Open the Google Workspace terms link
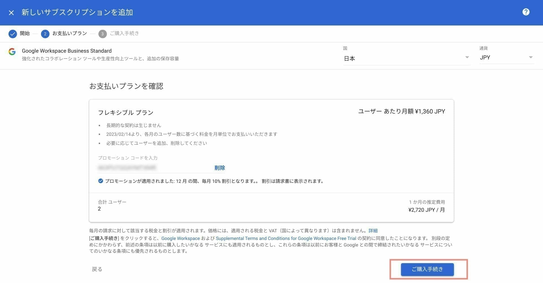Viewport: 543px width, 283px height. [180, 239]
